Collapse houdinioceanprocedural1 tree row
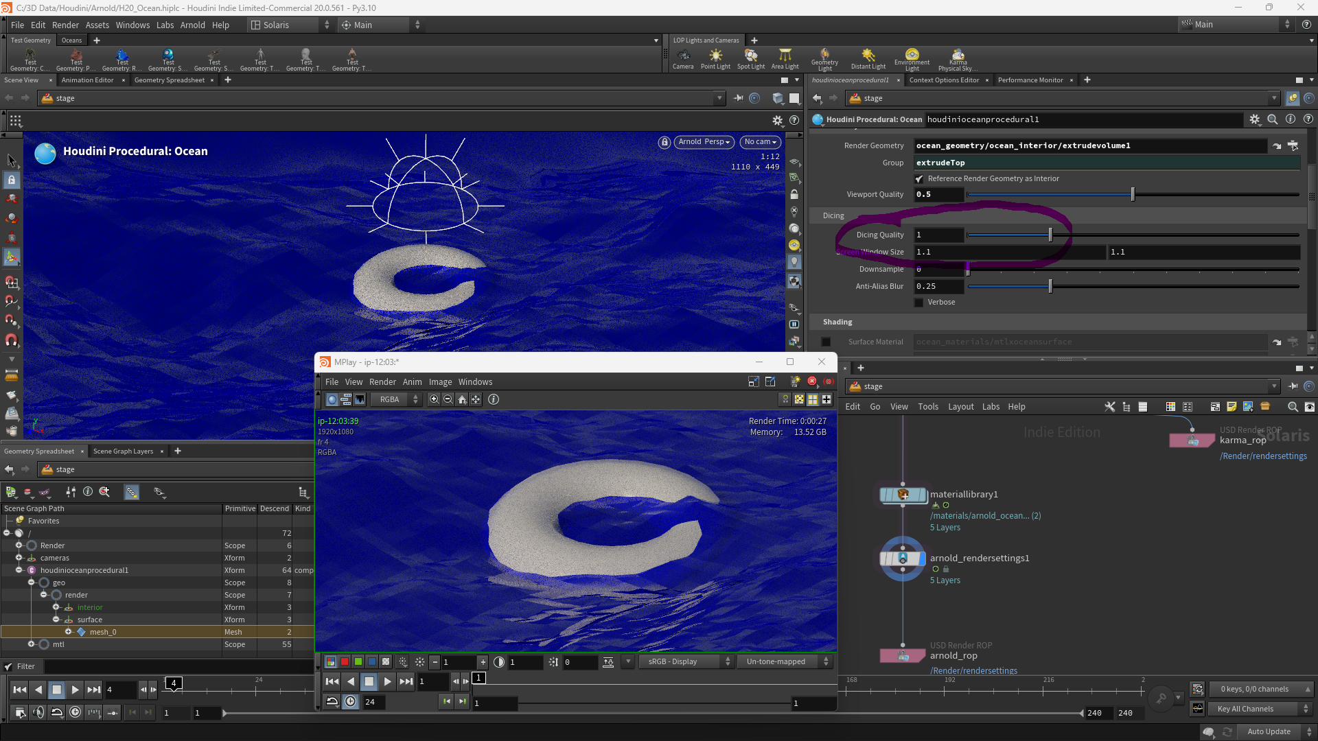 coord(19,570)
